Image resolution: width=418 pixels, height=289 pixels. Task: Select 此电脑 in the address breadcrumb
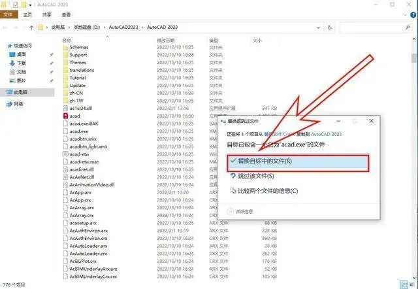(58, 27)
